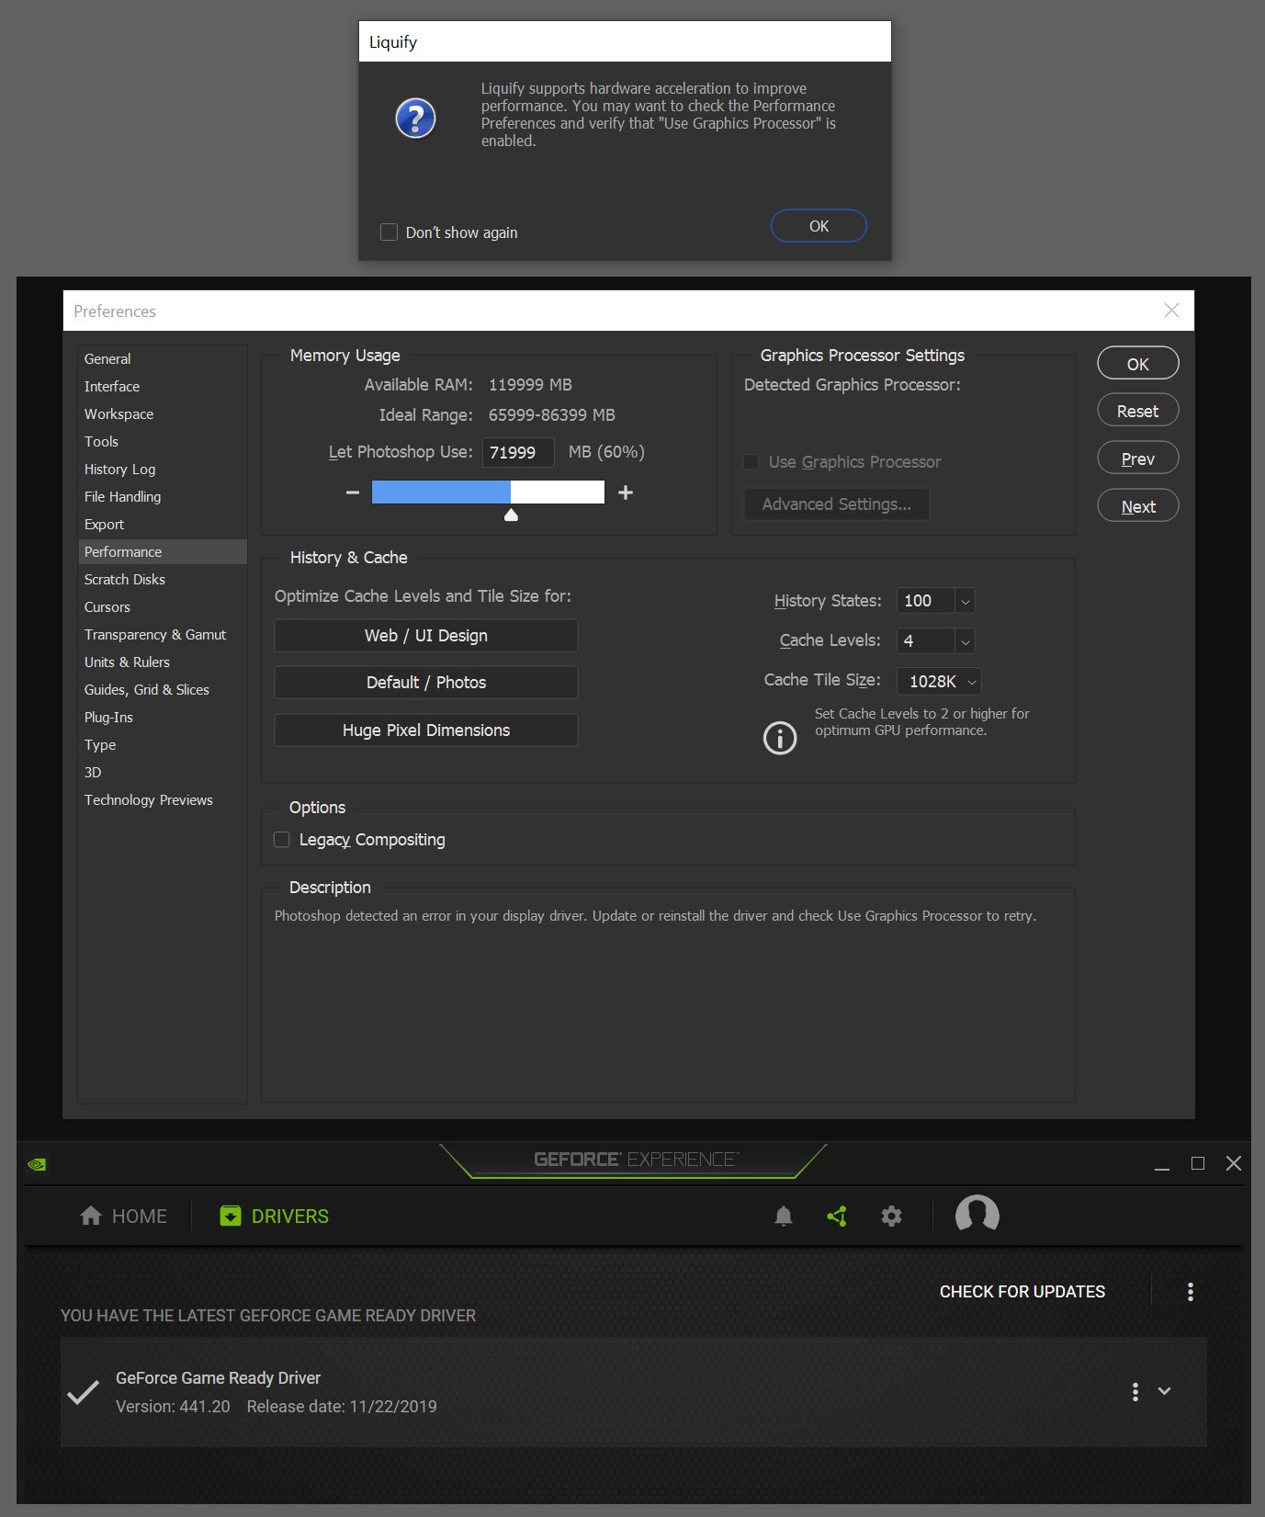Click the minus icon to decrease memory usage

coord(353,492)
